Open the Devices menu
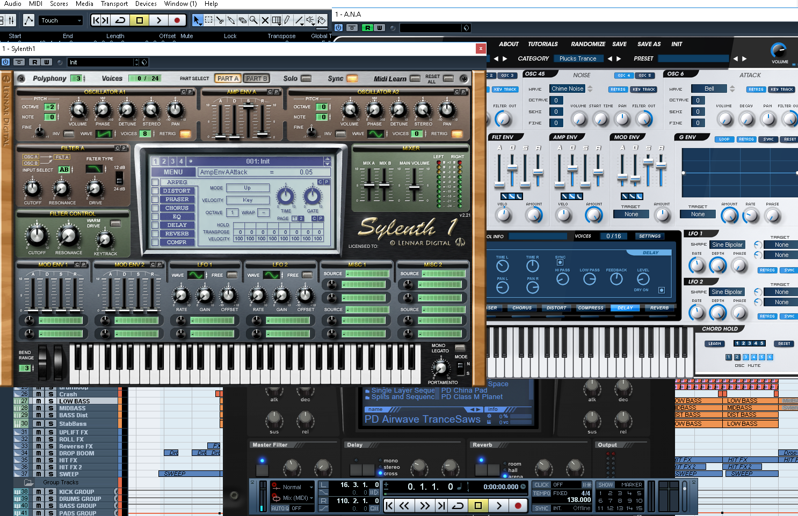Image resolution: width=798 pixels, height=516 pixels. coord(146,4)
